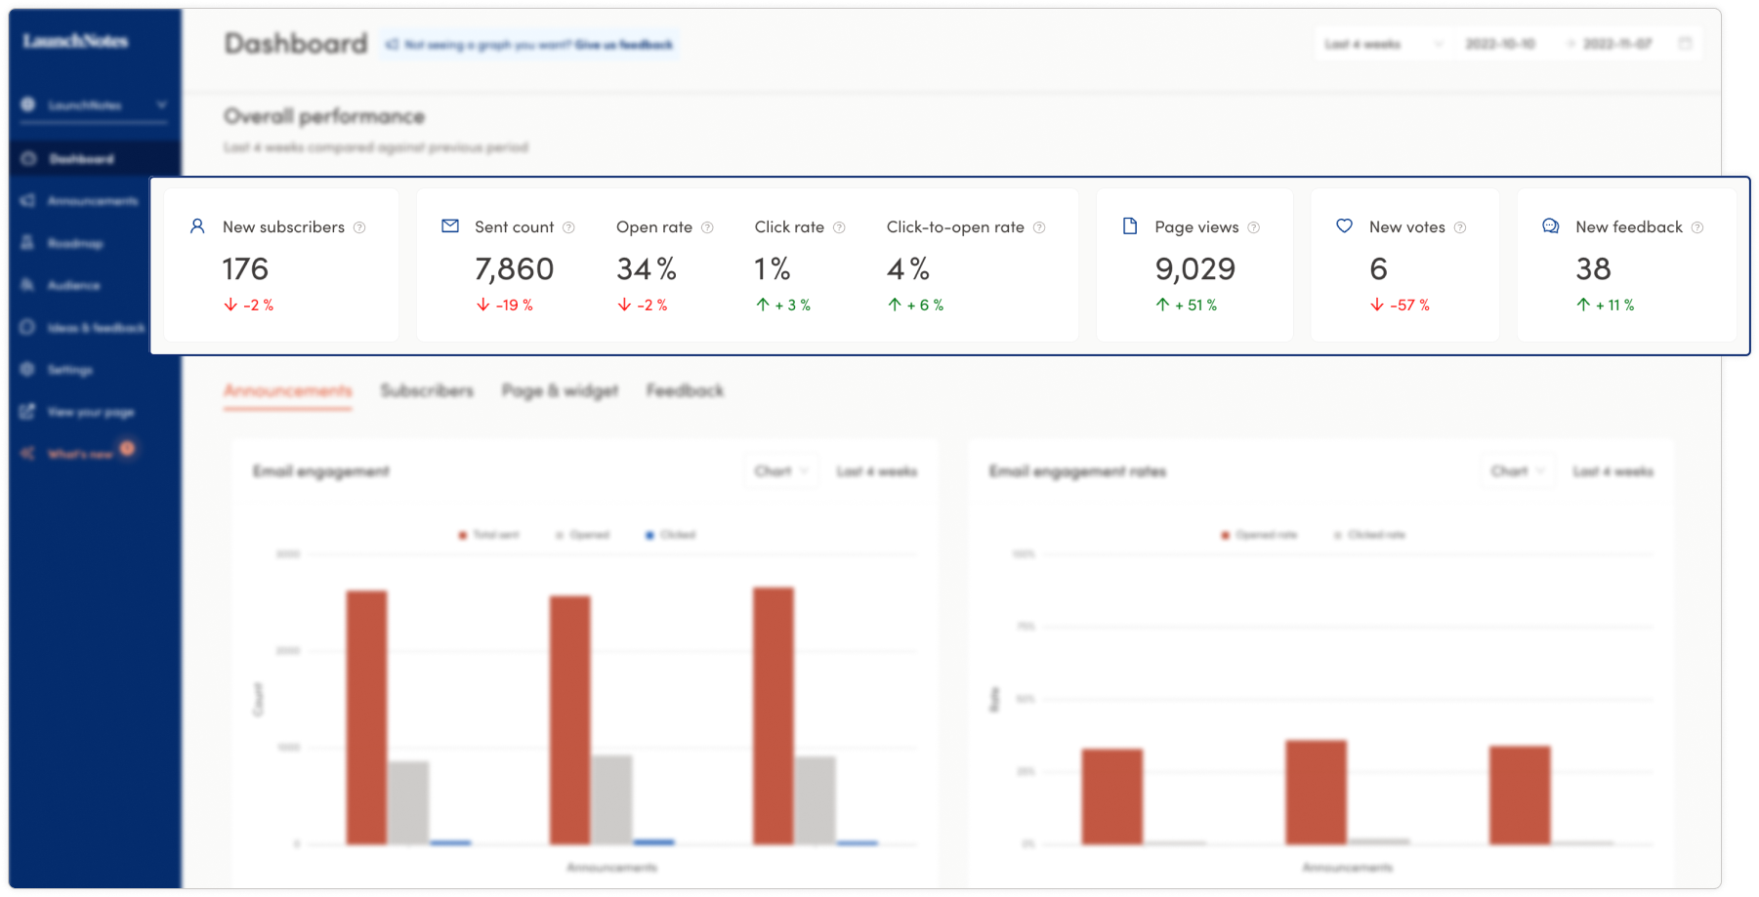Image resolution: width=1759 pixels, height=897 pixels.
Task: Click help icon next to Open rate
Action: [x=707, y=227]
